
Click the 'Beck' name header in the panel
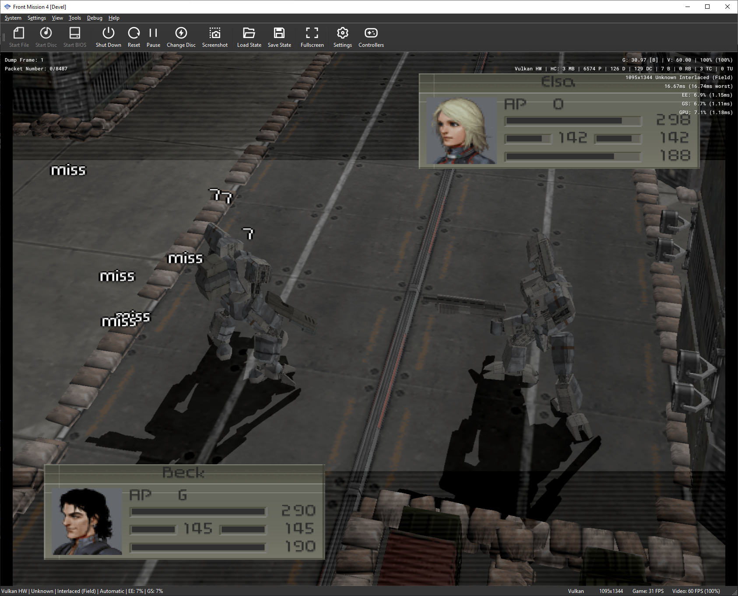183,473
